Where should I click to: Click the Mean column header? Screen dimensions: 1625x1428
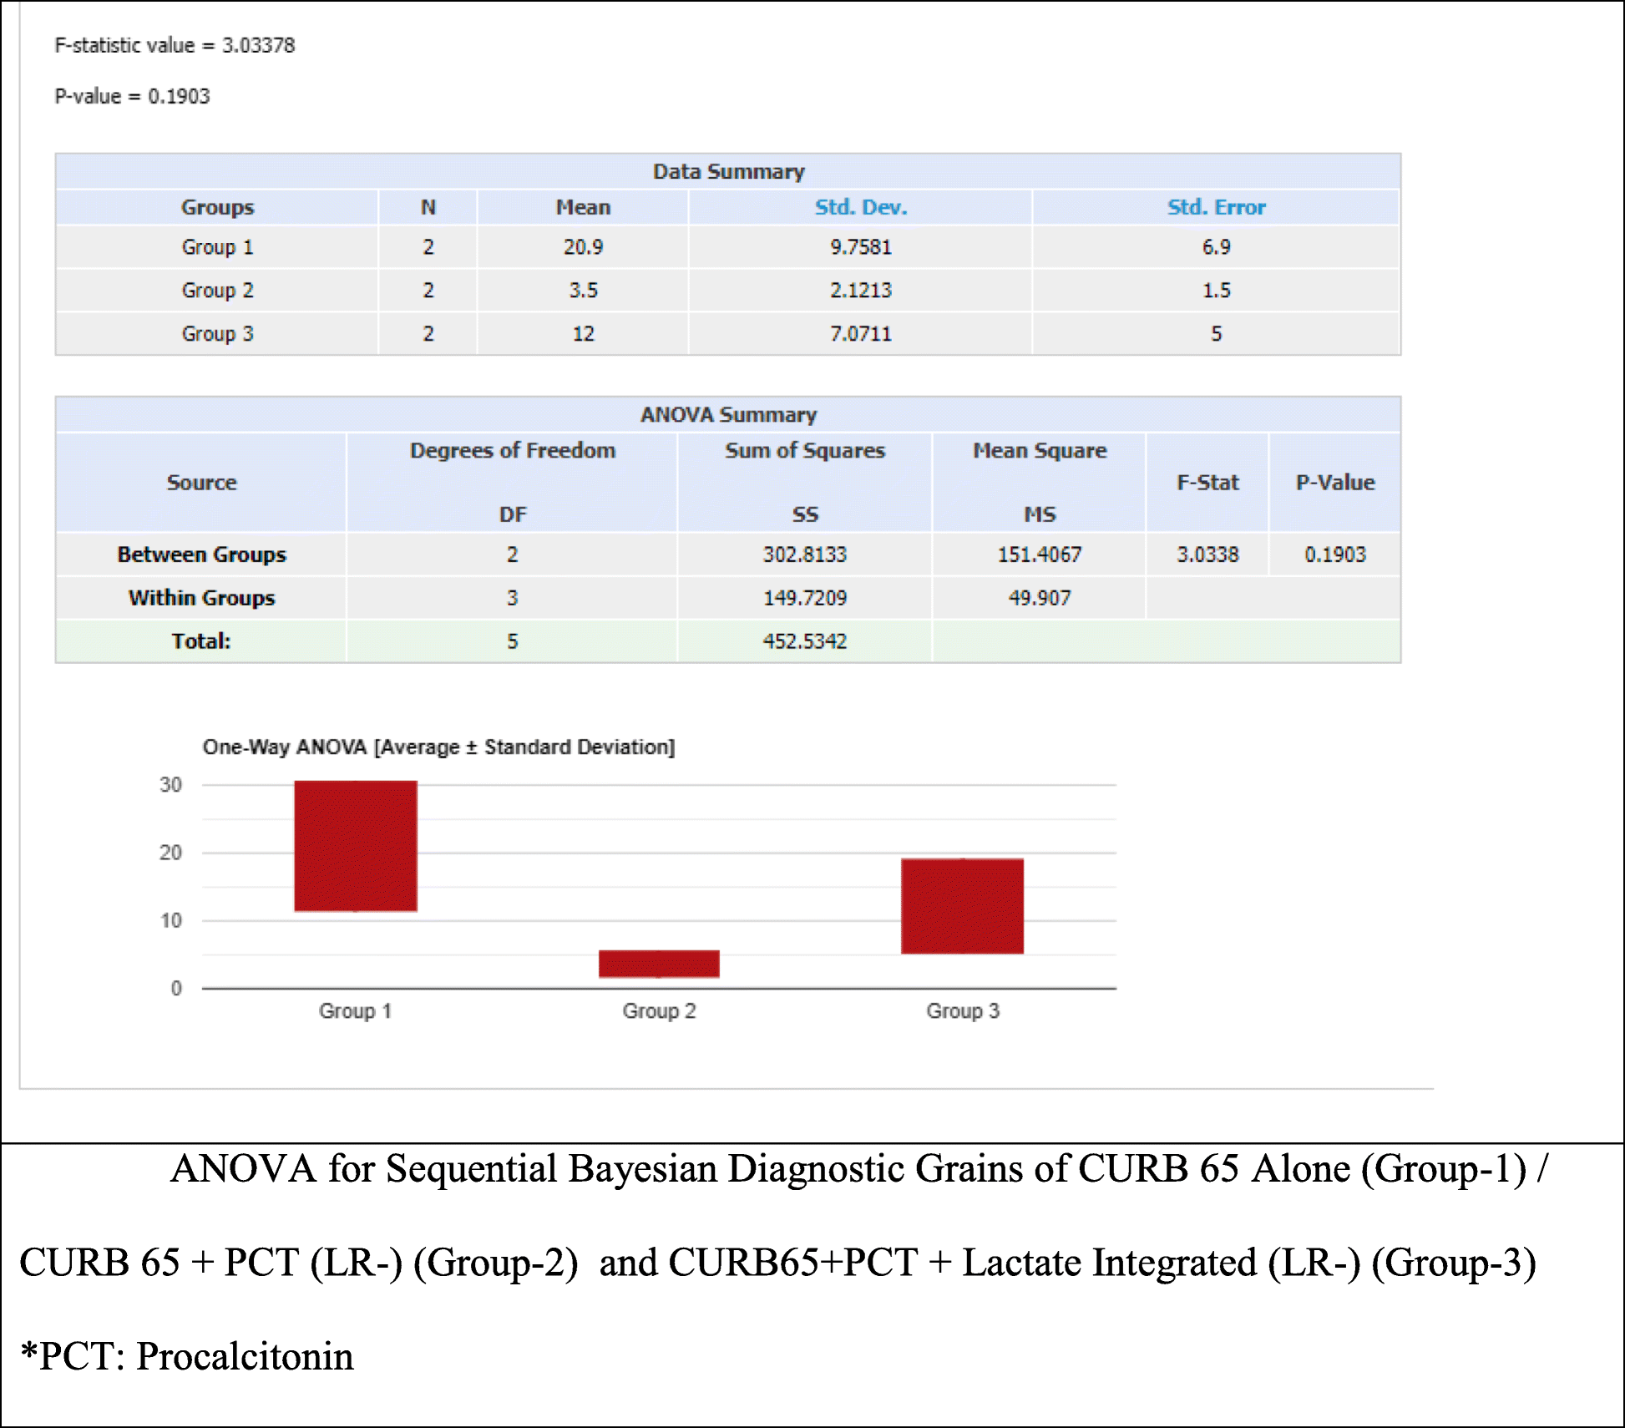[583, 207]
